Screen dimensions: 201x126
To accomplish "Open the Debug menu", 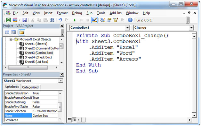I will coord(77,13).
